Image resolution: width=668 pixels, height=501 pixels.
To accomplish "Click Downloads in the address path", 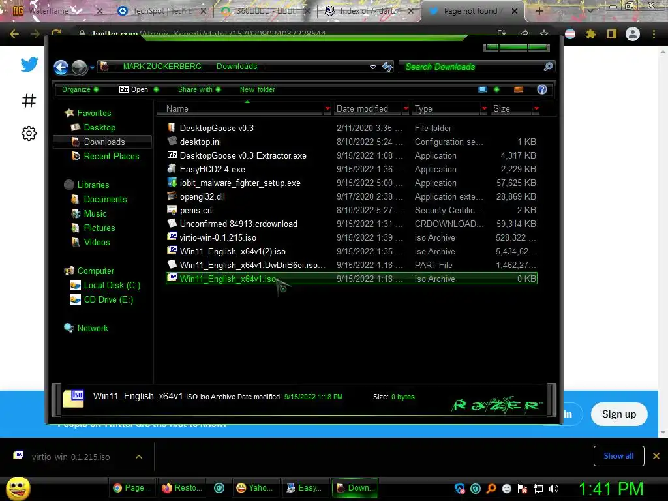I will (x=236, y=67).
